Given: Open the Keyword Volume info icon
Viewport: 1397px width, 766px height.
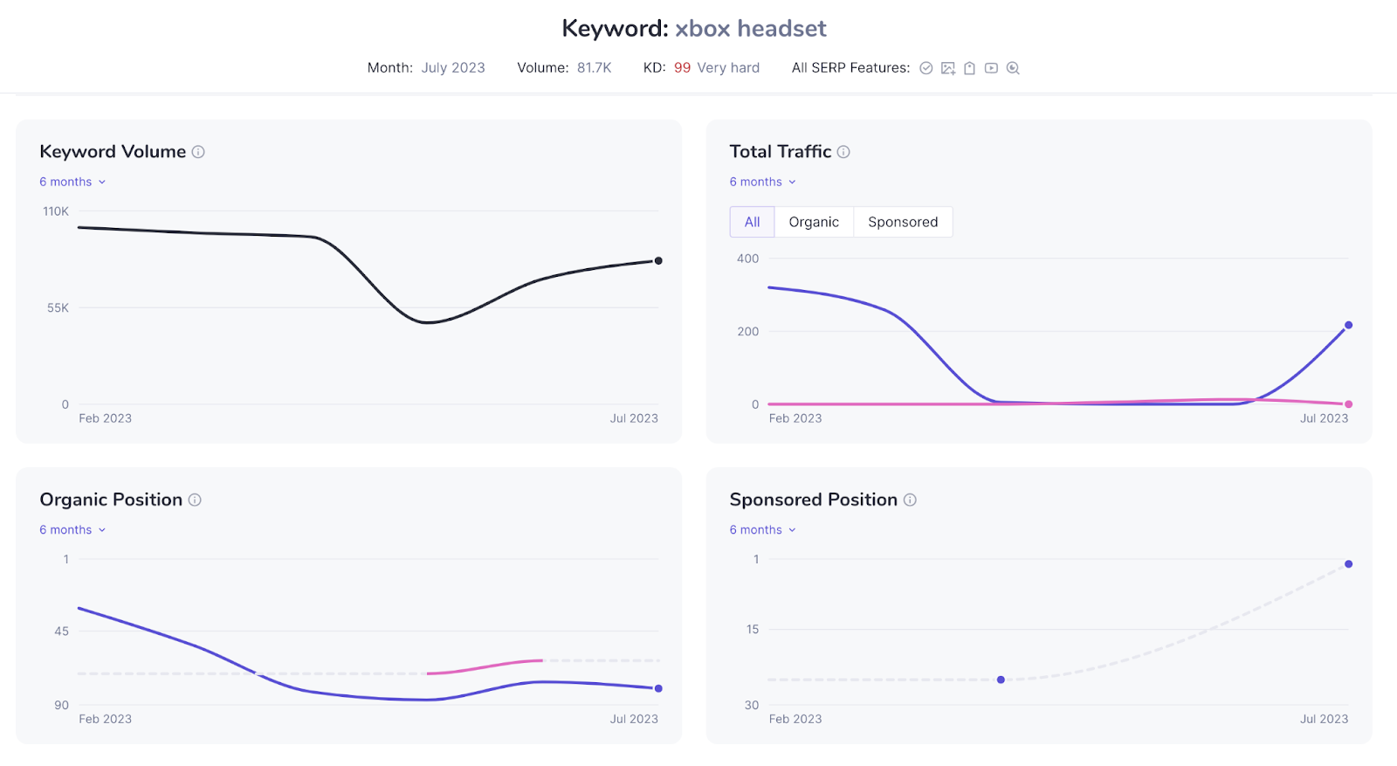Looking at the screenshot, I should 198,152.
